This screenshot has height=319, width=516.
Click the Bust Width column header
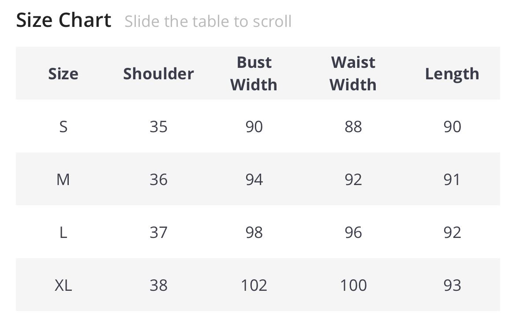[x=254, y=73]
